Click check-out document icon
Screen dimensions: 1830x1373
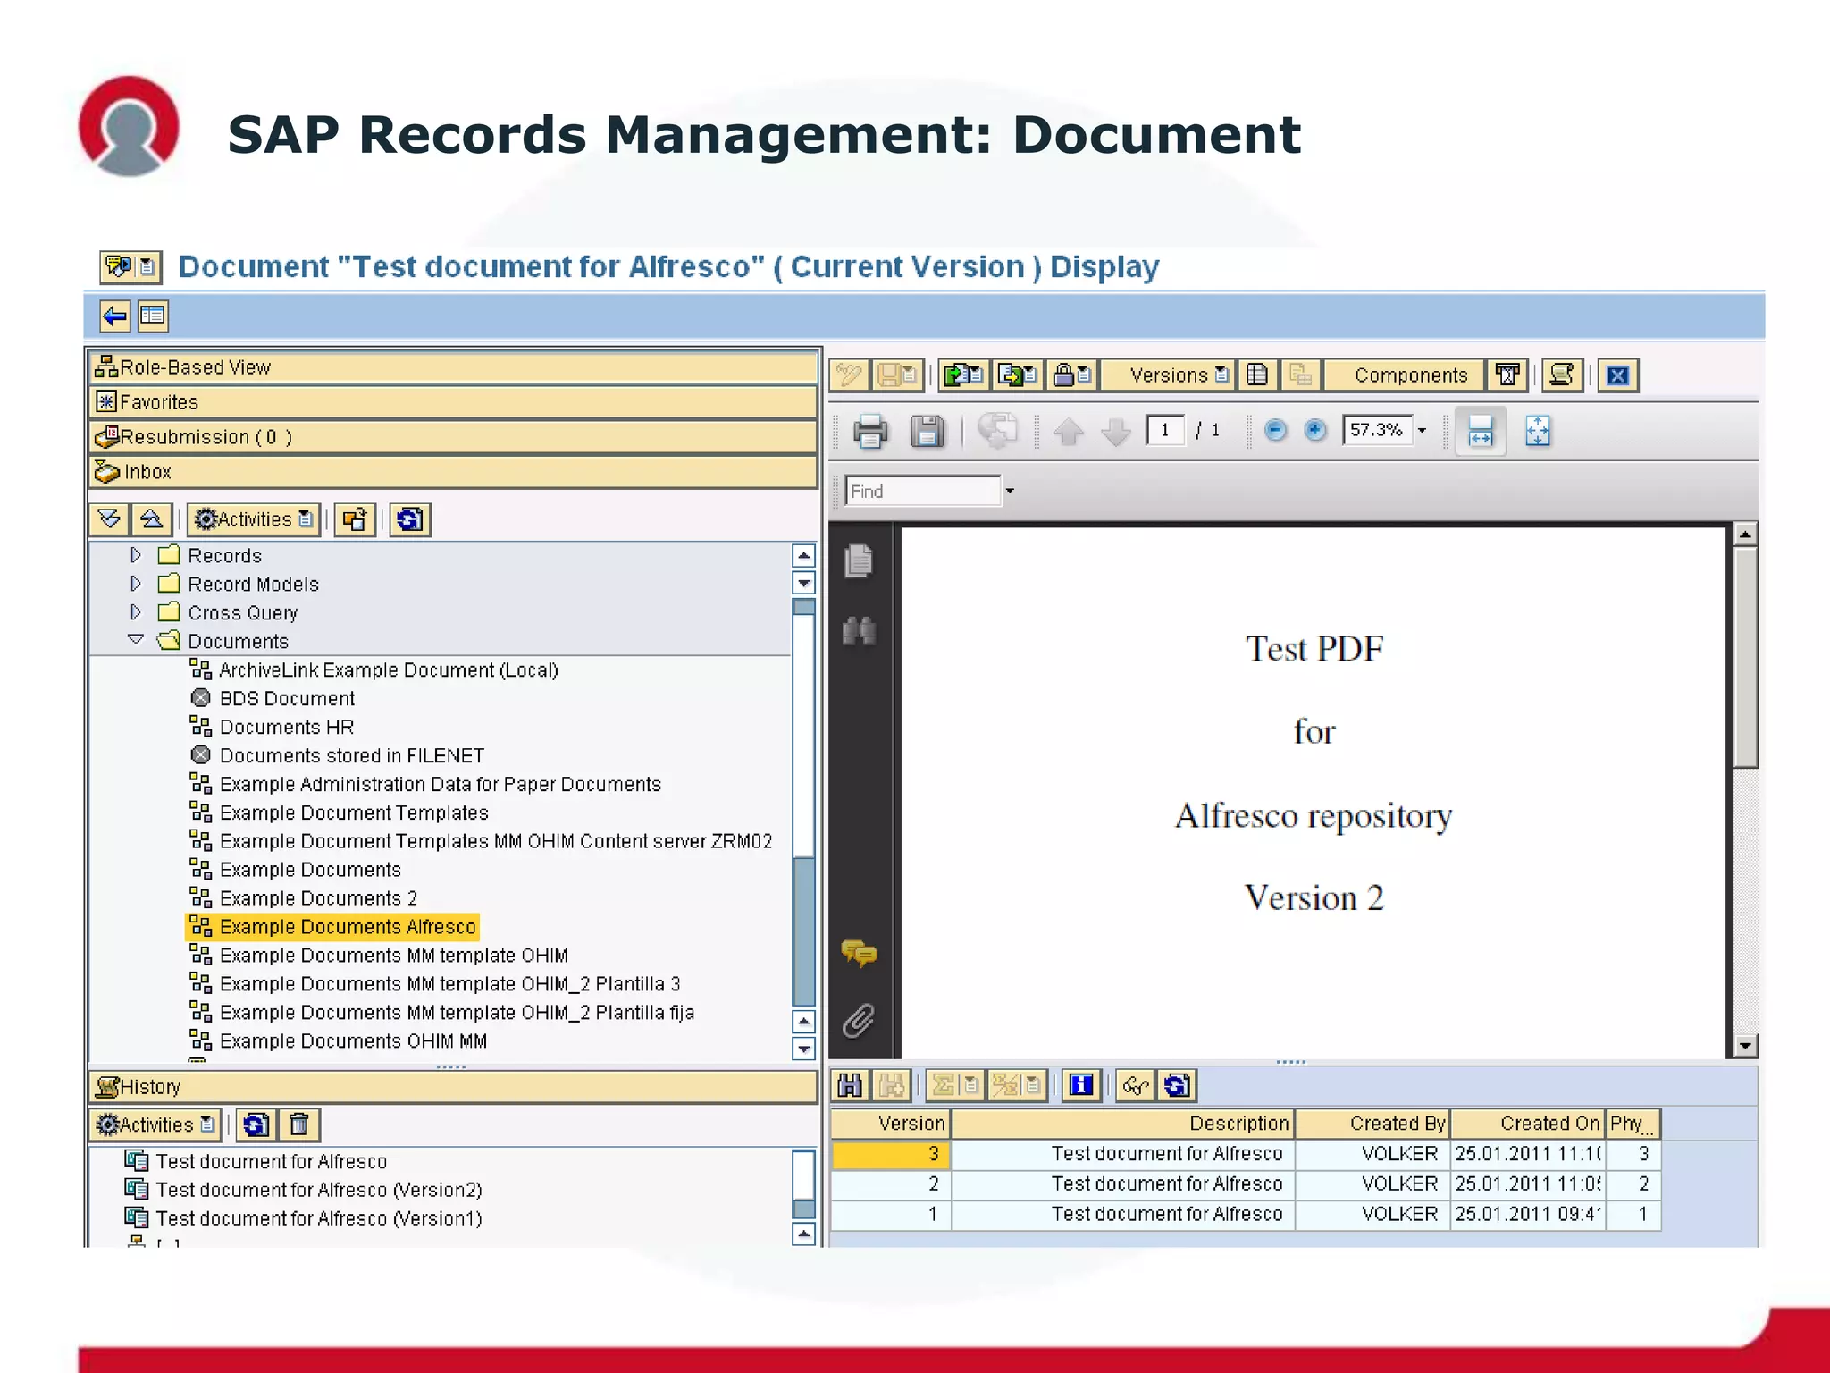tap(1017, 375)
